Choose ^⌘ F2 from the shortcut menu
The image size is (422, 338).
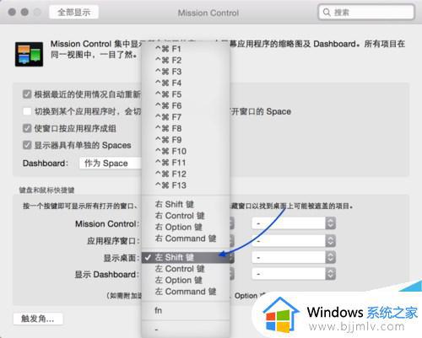tap(186, 60)
